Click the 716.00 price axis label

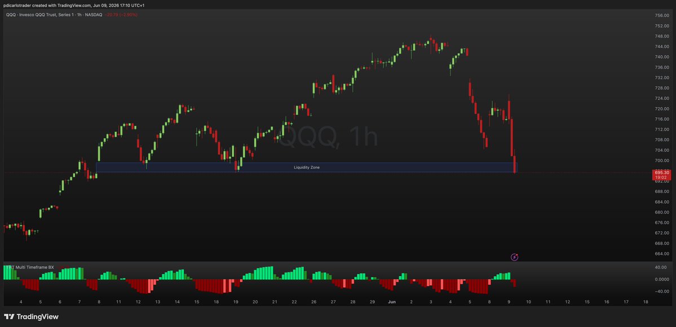[x=661, y=119]
